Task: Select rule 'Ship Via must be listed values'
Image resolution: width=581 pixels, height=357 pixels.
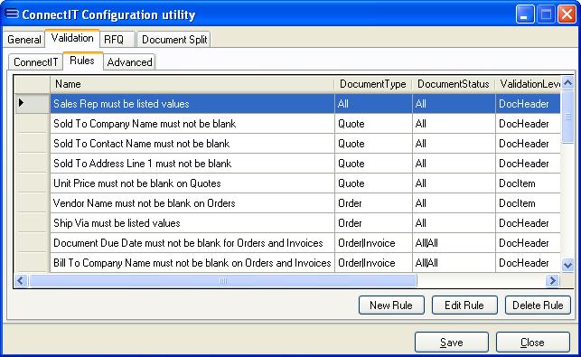Action: (x=192, y=223)
